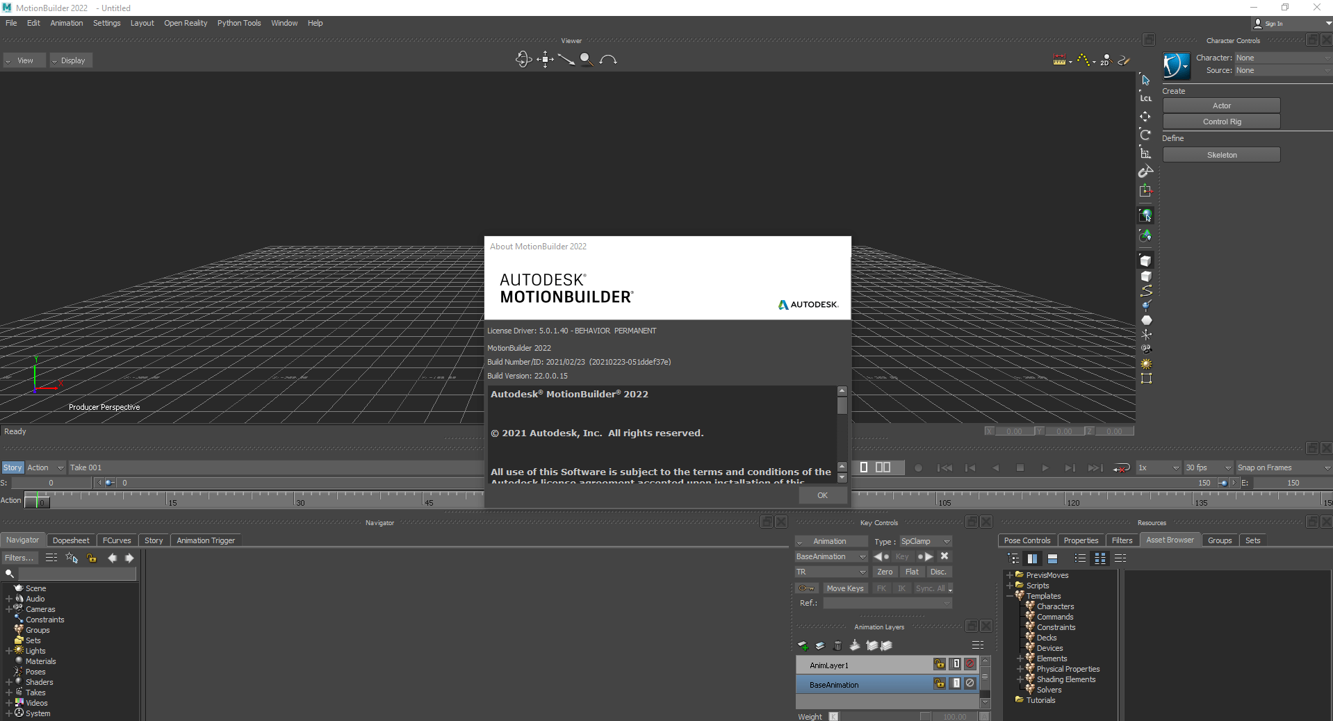Switch to the FCurves tab

coord(117,540)
